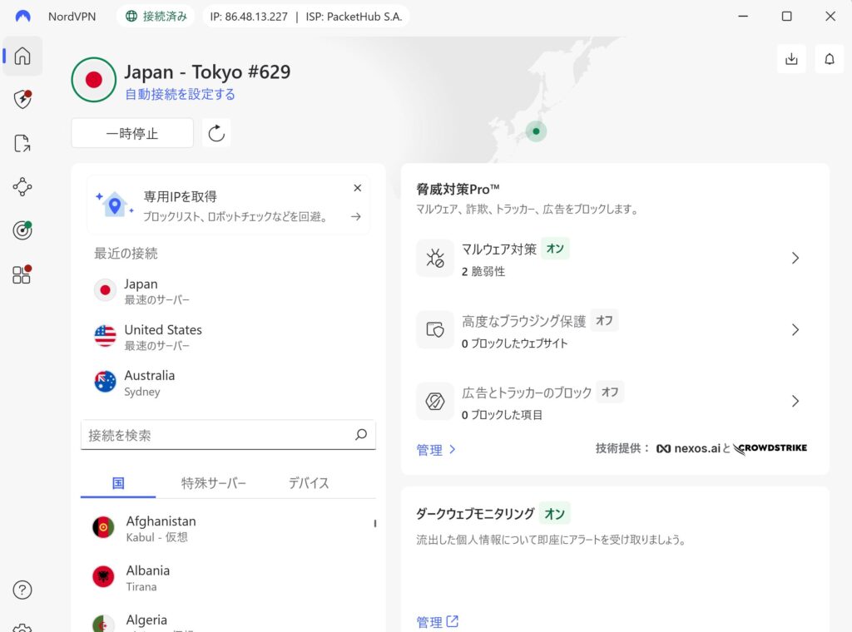Turn on 広告とトラッカーのブロック

tap(609, 392)
